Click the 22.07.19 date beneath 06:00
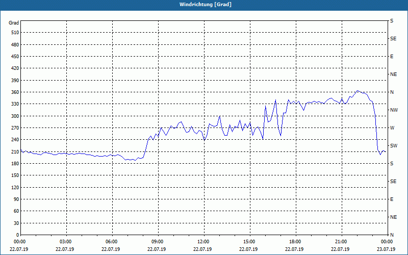This screenshot has width=408, height=255. click(111, 249)
